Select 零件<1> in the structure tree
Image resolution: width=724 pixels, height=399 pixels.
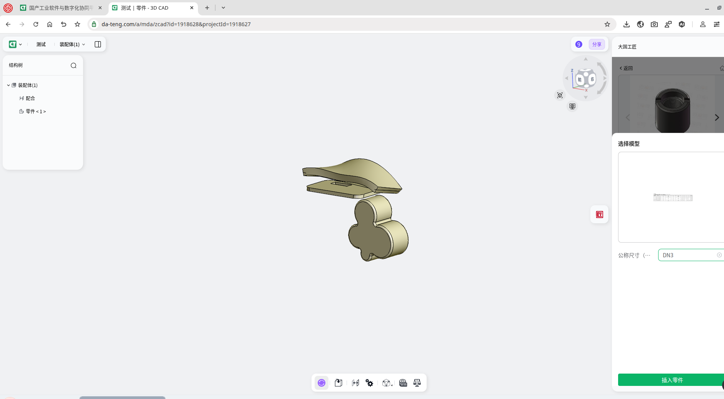pyautogui.click(x=32, y=111)
